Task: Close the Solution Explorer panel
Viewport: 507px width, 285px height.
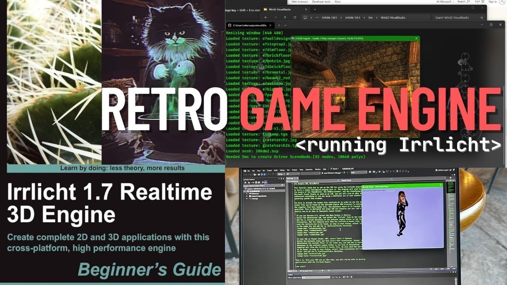Action: (284, 179)
